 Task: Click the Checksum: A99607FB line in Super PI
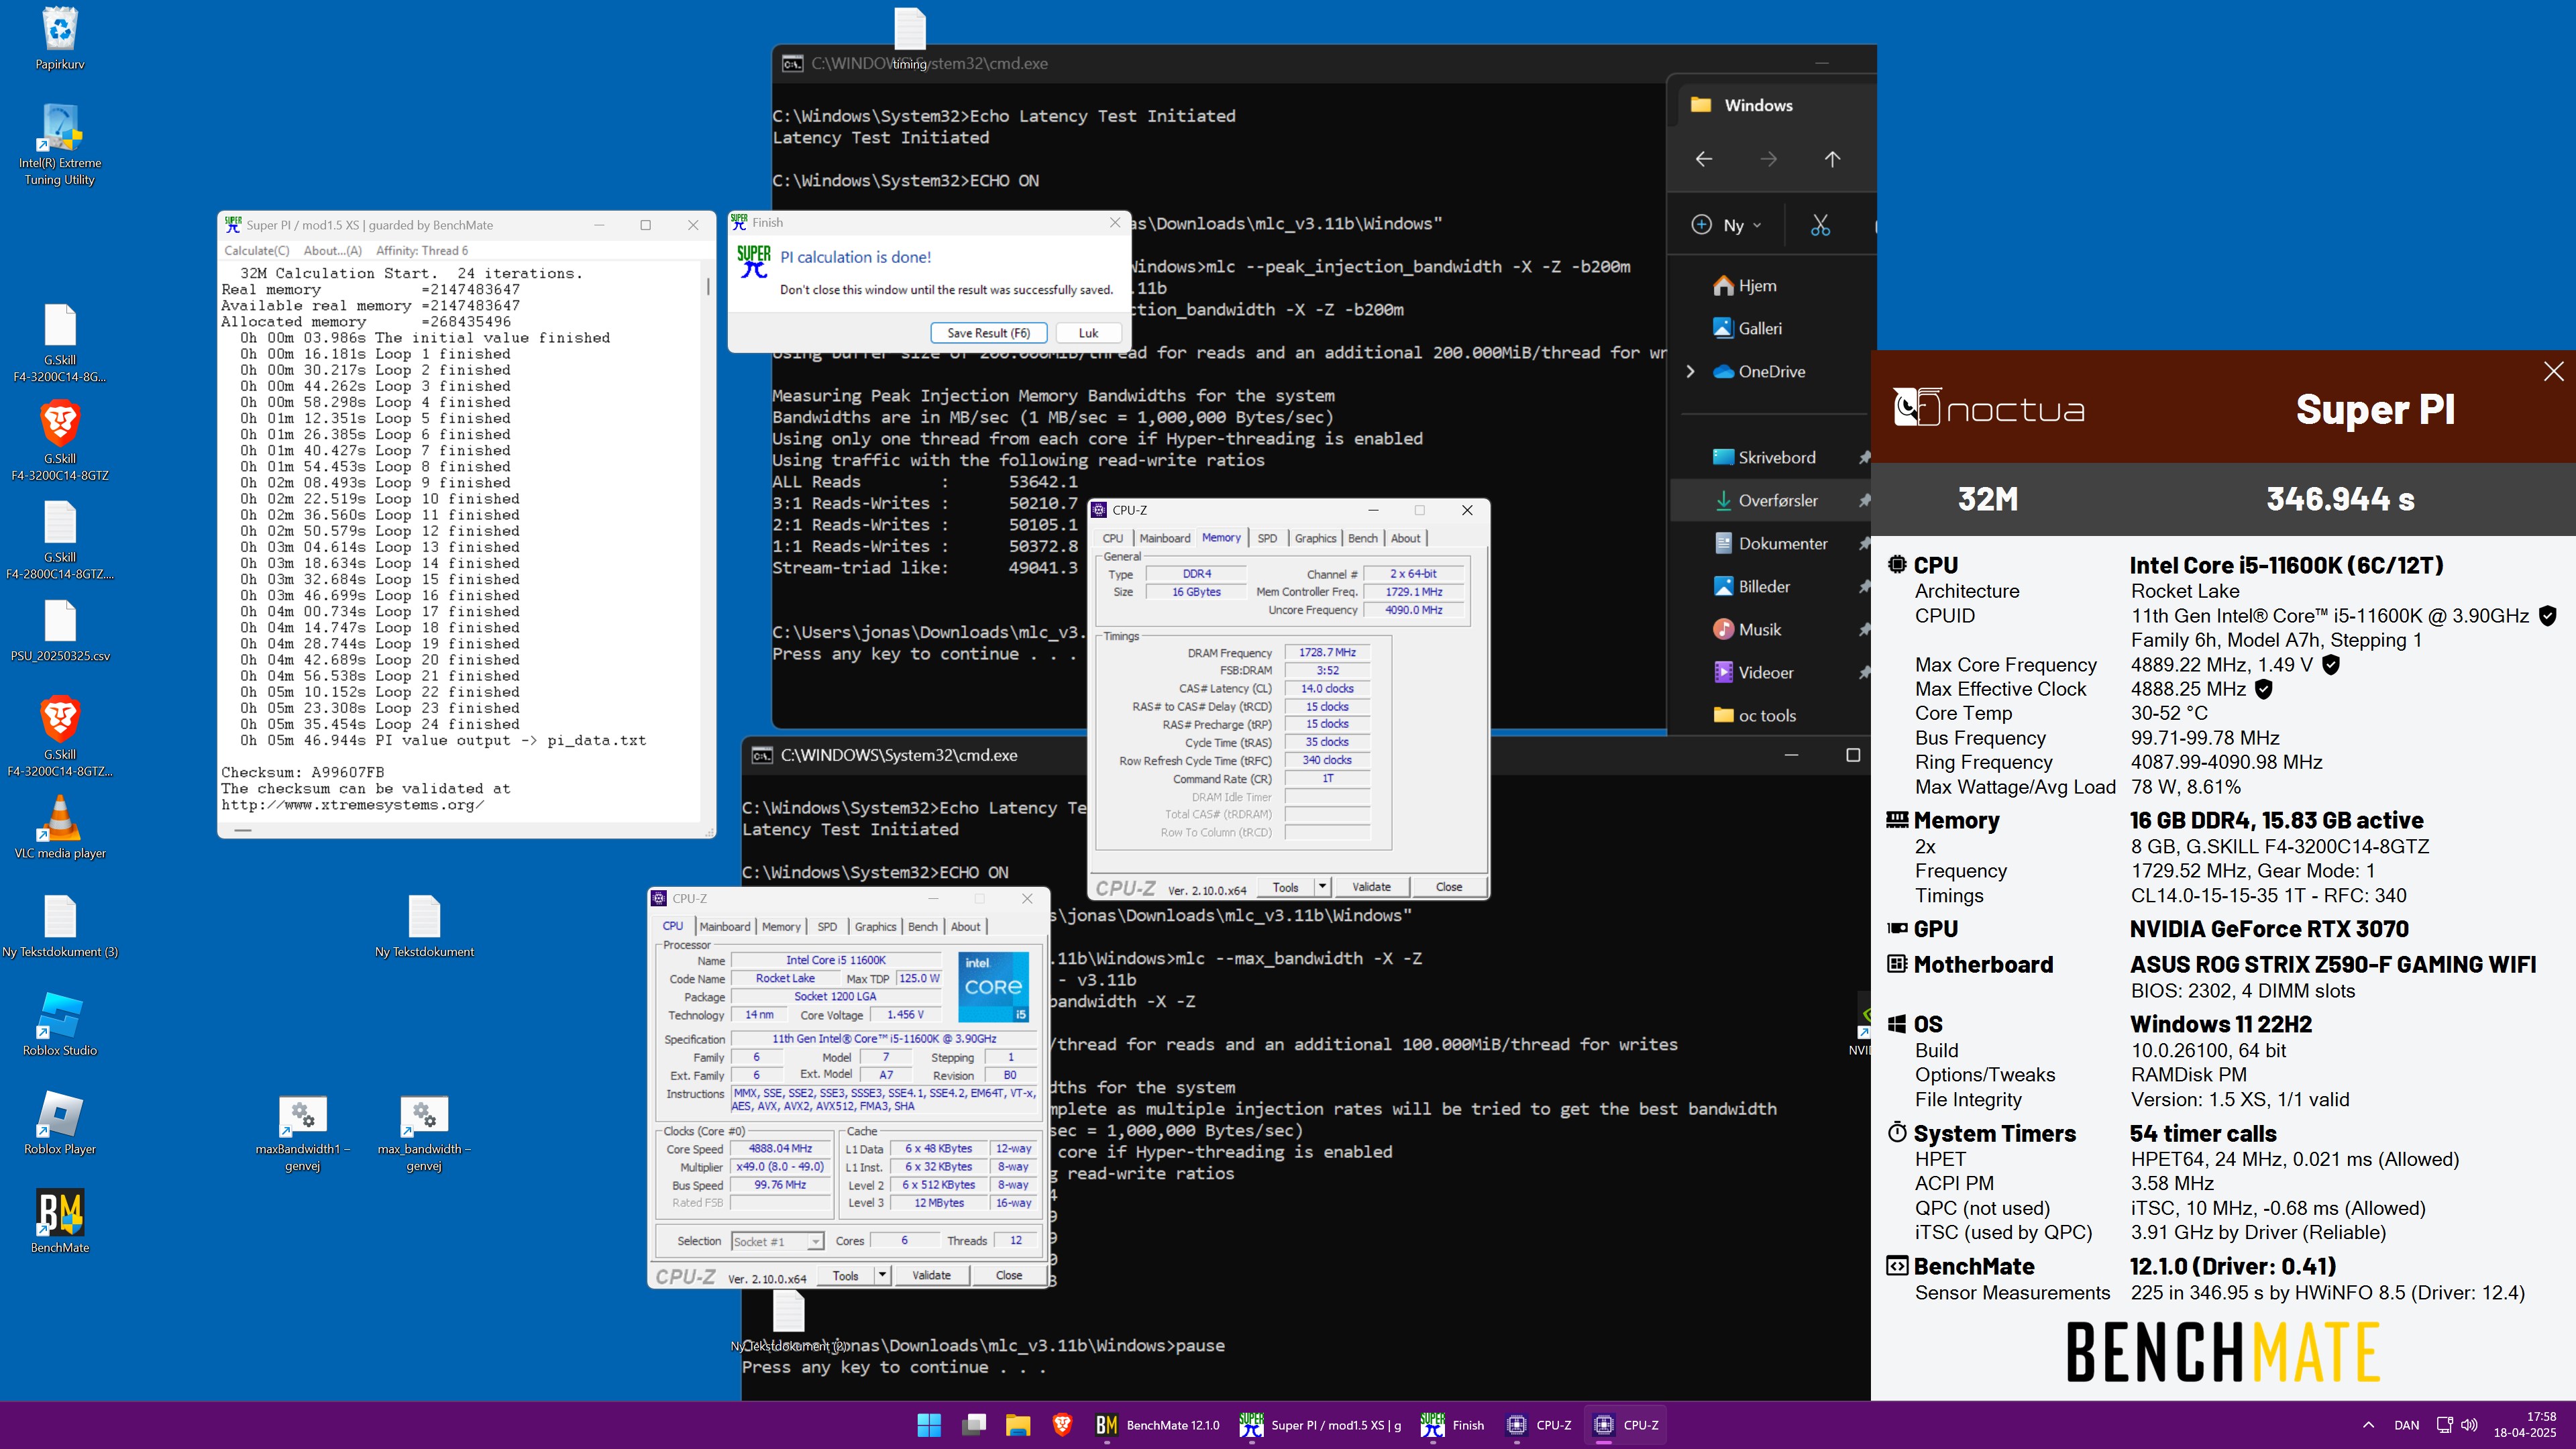click(303, 772)
